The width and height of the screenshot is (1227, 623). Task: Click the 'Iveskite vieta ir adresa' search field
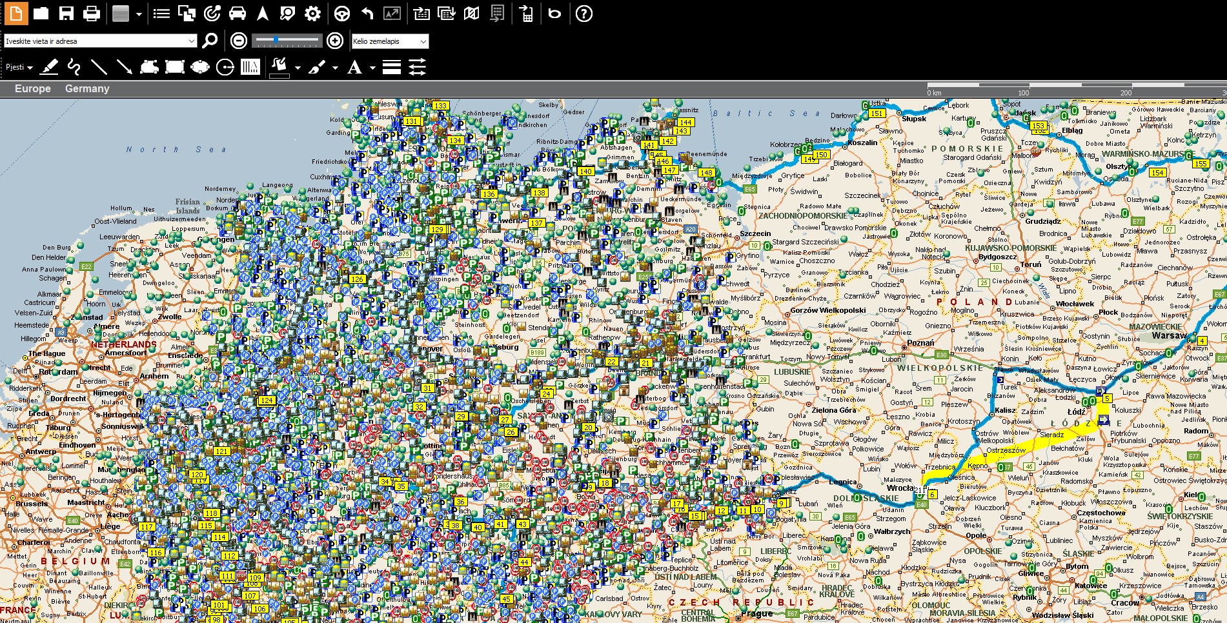(100, 41)
